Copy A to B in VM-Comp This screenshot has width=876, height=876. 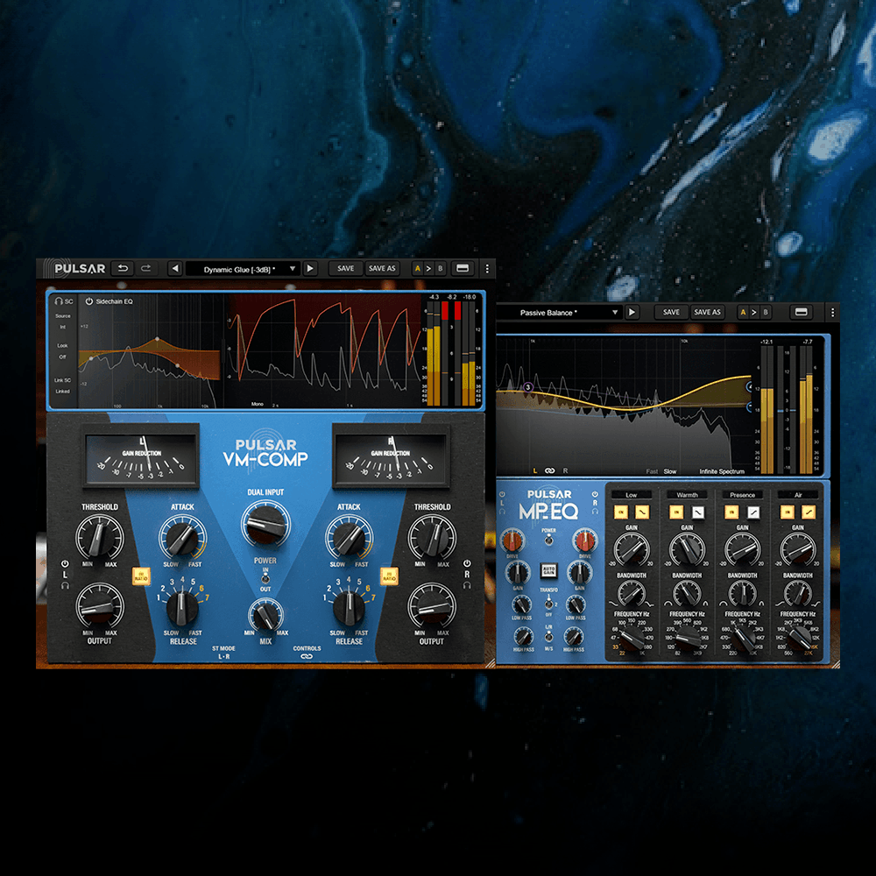pyautogui.click(x=428, y=269)
